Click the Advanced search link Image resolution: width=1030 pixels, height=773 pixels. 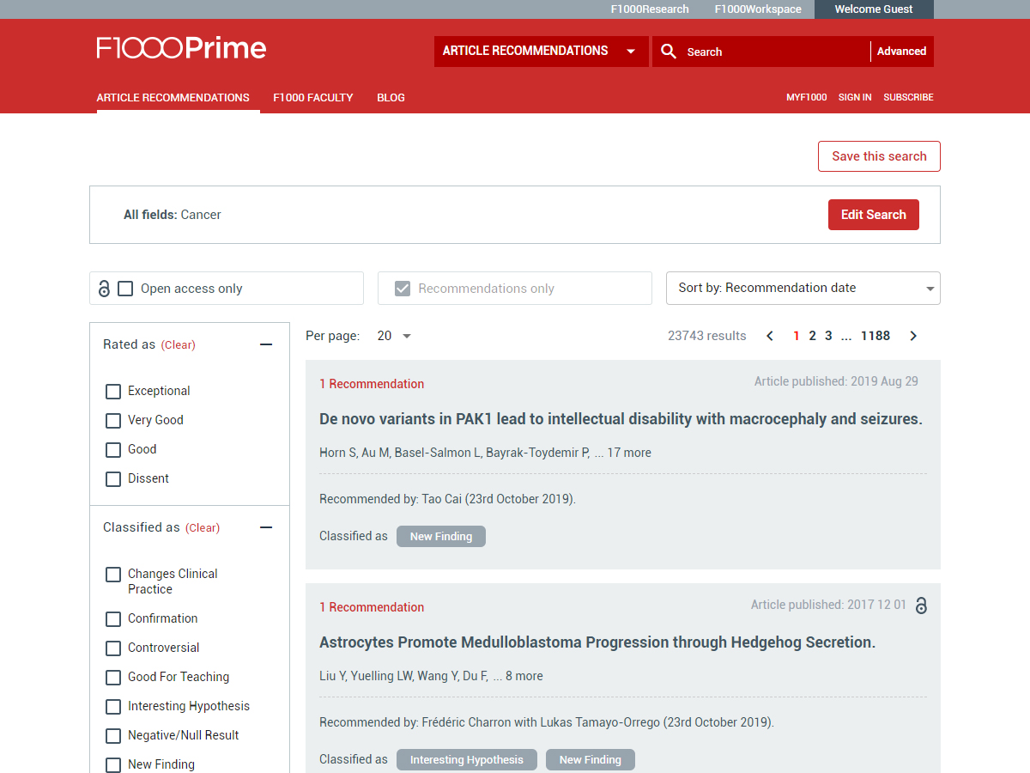(901, 52)
